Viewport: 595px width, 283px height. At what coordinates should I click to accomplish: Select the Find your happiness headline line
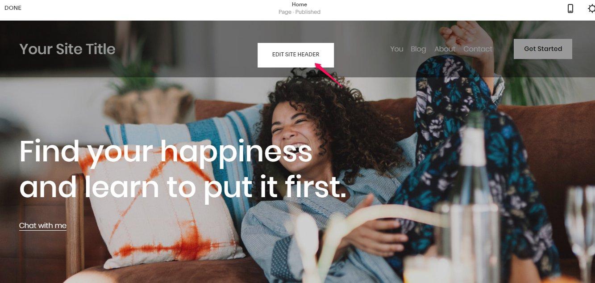[166, 152]
